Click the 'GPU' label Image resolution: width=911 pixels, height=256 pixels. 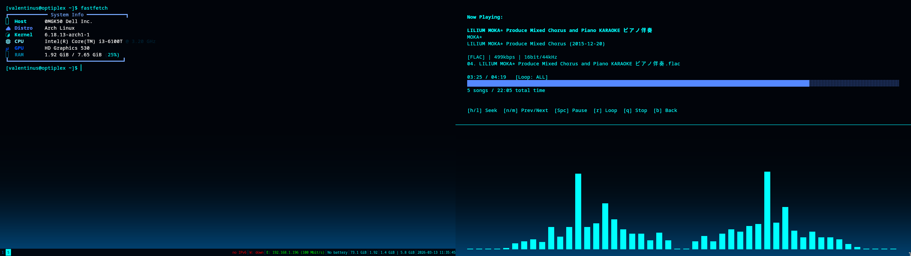[19, 48]
